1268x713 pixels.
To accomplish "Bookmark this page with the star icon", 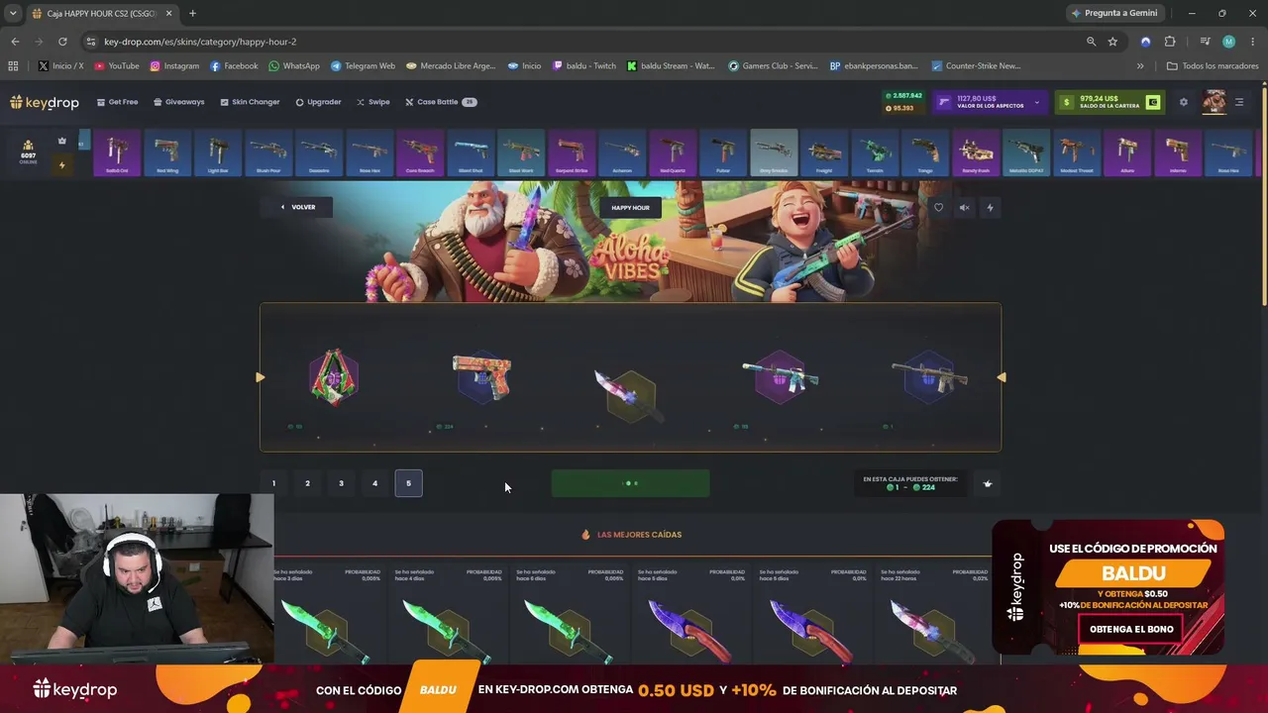I will [1112, 42].
